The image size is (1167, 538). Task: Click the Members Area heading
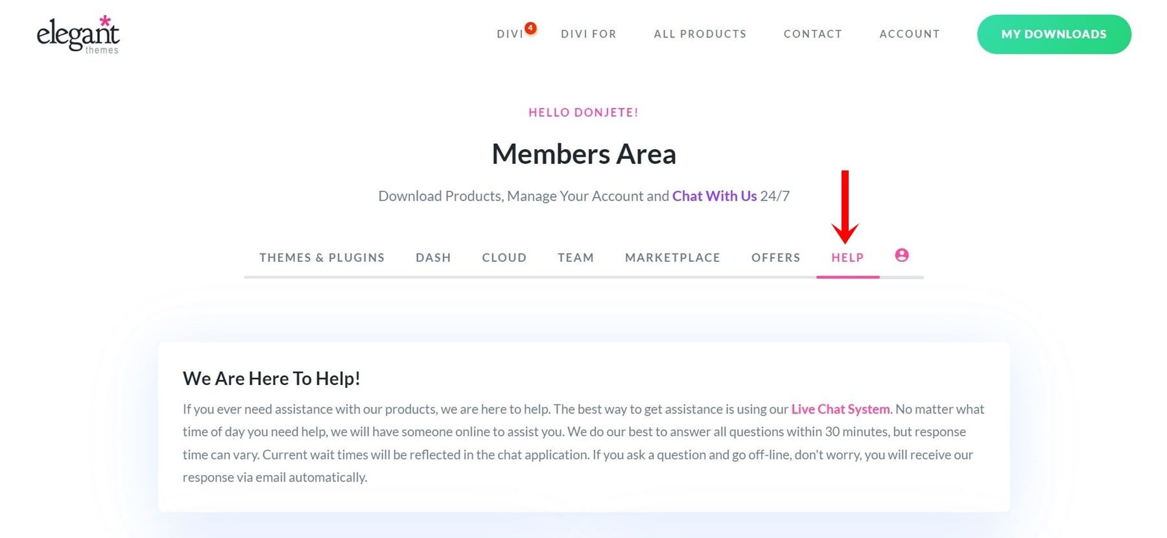click(583, 154)
